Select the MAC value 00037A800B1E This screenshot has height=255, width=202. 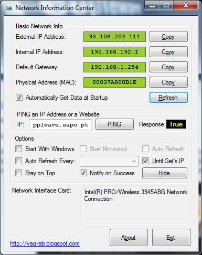(114, 82)
